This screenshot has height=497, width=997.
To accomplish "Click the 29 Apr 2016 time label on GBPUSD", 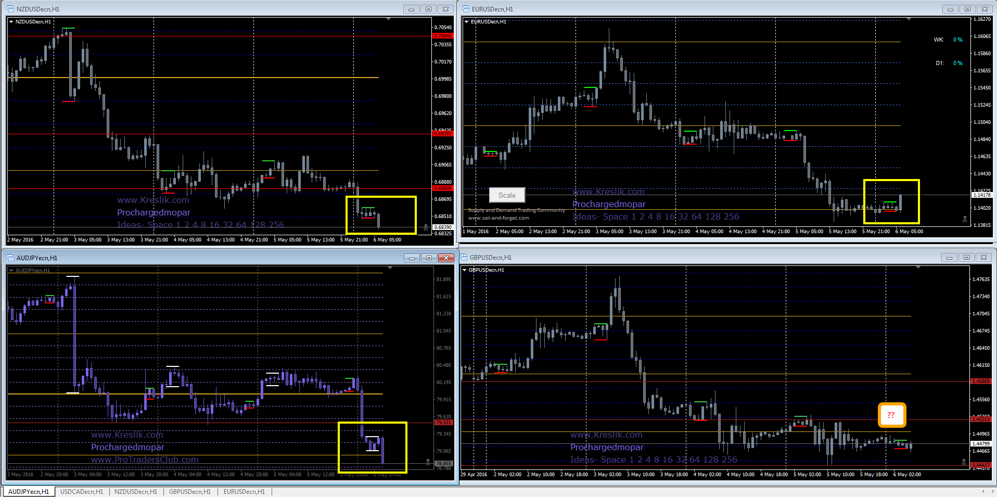I will pos(474,475).
